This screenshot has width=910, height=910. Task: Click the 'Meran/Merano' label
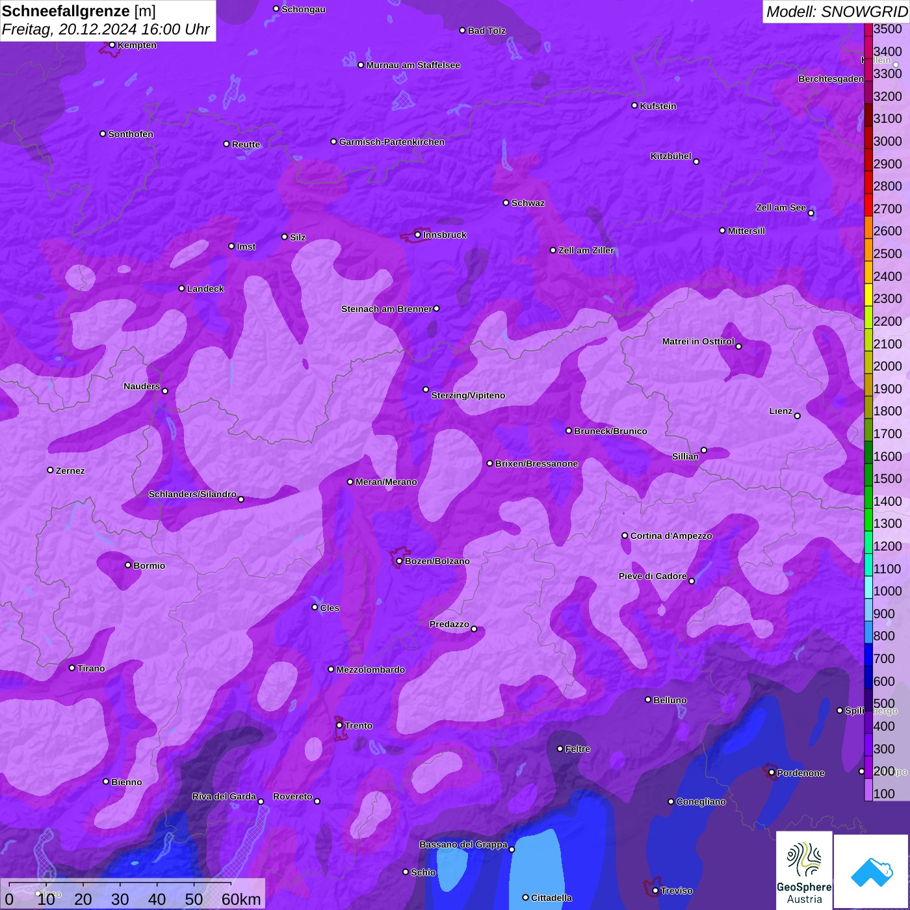click(x=386, y=482)
